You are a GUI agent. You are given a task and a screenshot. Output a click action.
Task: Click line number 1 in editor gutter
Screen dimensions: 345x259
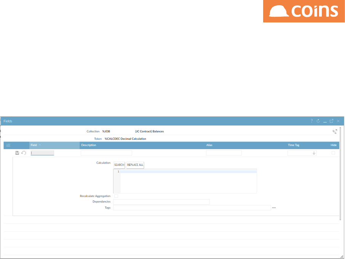(x=118, y=172)
